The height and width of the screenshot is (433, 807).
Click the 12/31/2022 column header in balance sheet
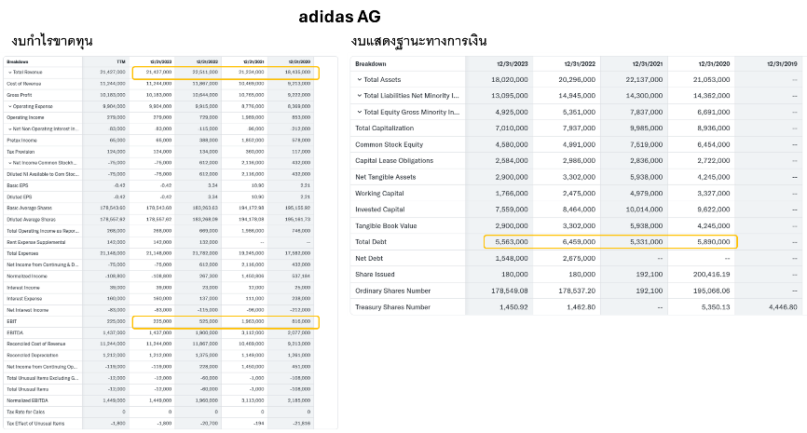tap(580, 63)
